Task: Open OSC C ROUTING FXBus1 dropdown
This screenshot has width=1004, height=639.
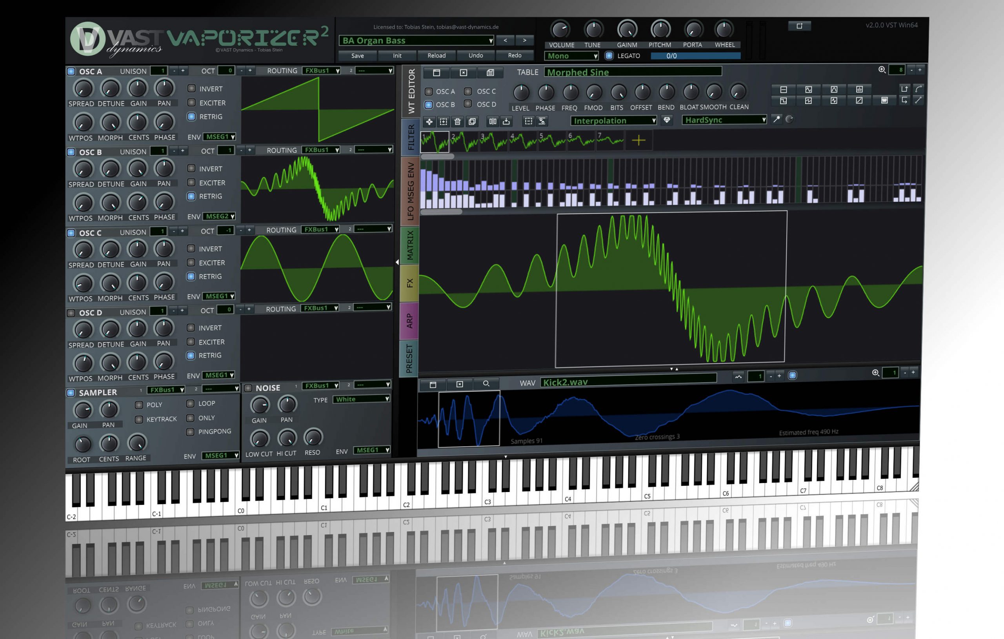Action: 320,229
